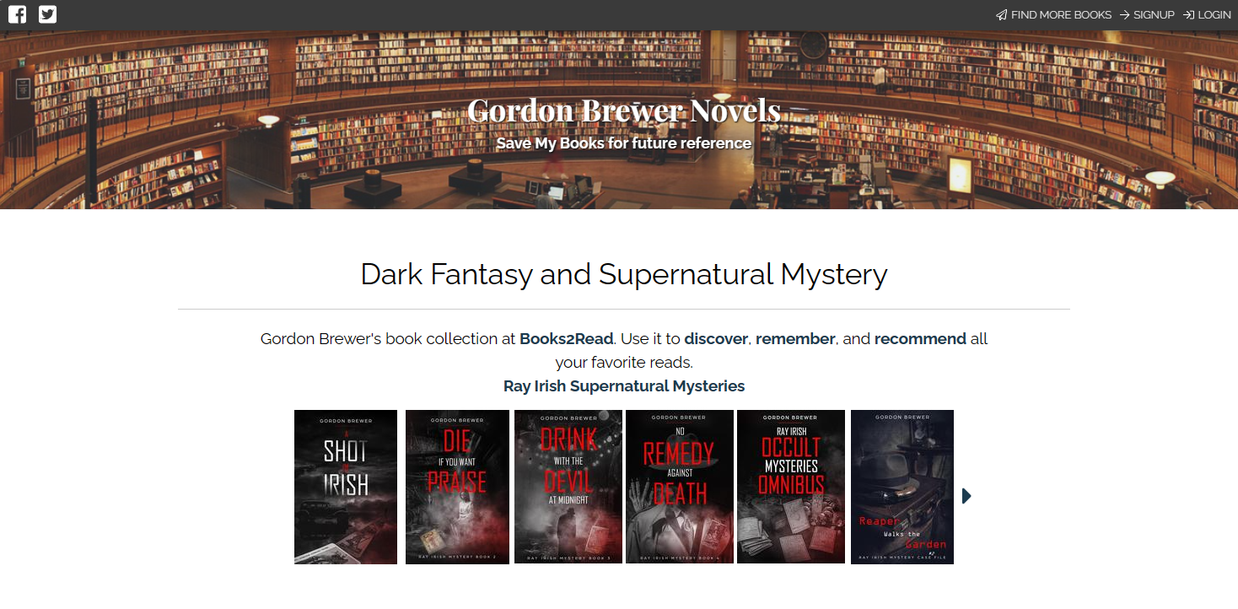
Task: Open Ray Irish Supernatural Mysteries series link
Action: click(624, 386)
